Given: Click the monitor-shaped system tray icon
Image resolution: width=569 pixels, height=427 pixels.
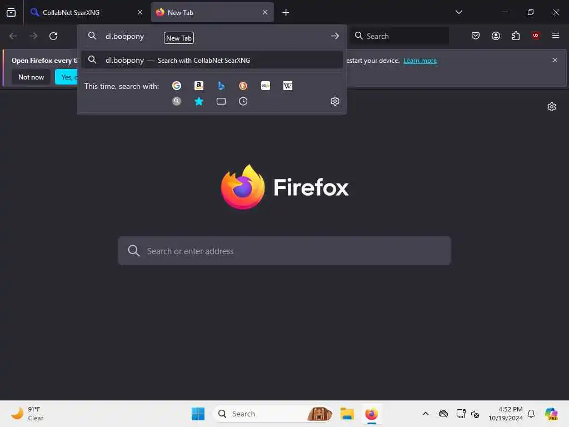Looking at the screenshot, I should pyautogui.click(x=461, y=414).
